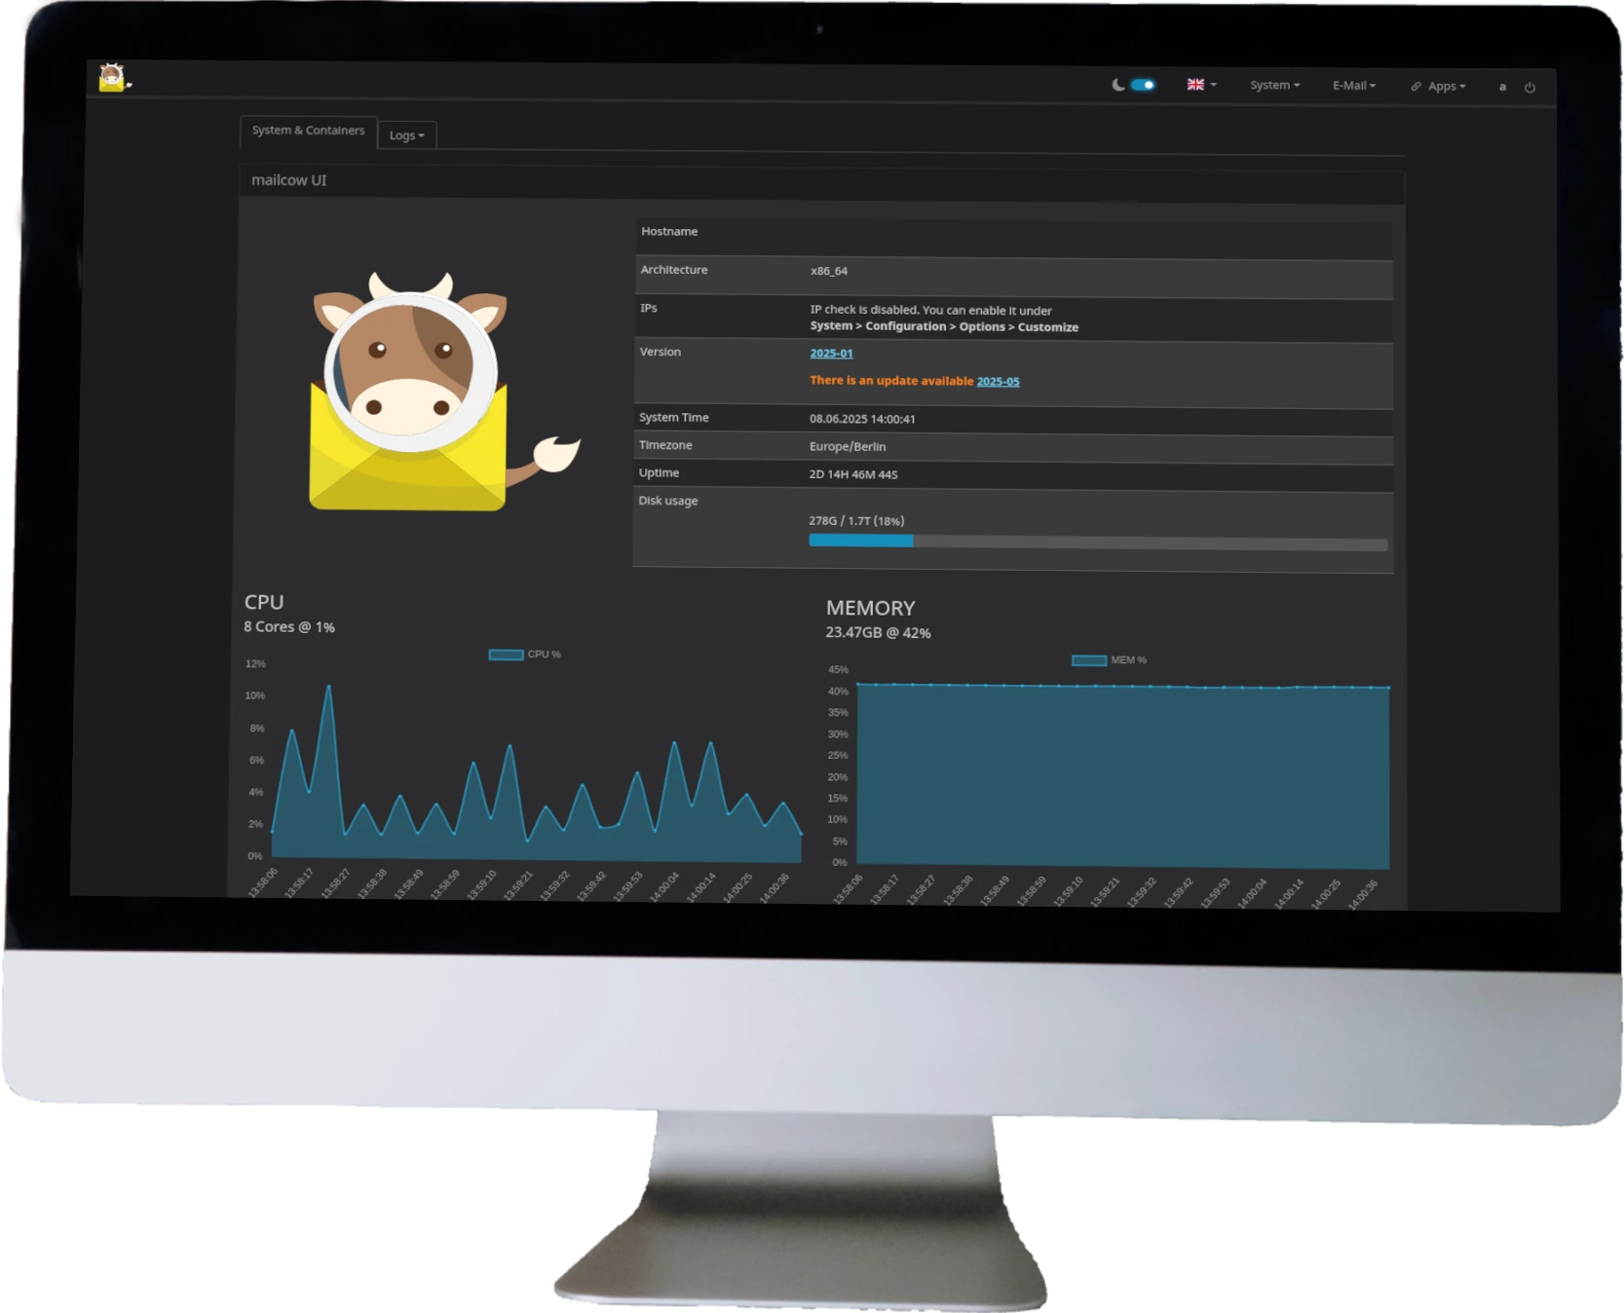Click the '23.47GB @ 42%' label
Viewport: 1624px width, 1313px height.
pyautogui.click(x=878, y=633)
